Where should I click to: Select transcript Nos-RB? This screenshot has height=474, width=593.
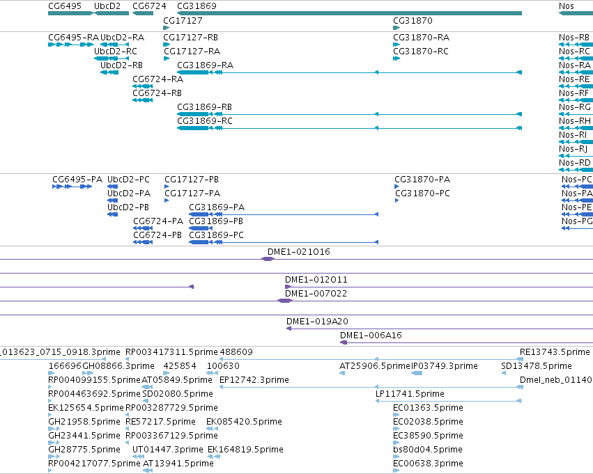(574, 38)
